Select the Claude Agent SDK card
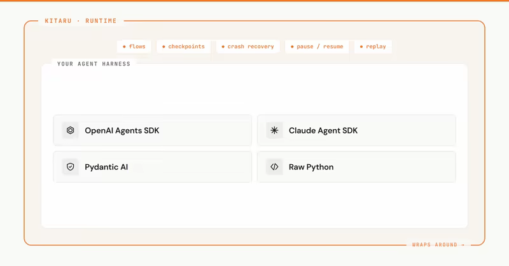 356,130
